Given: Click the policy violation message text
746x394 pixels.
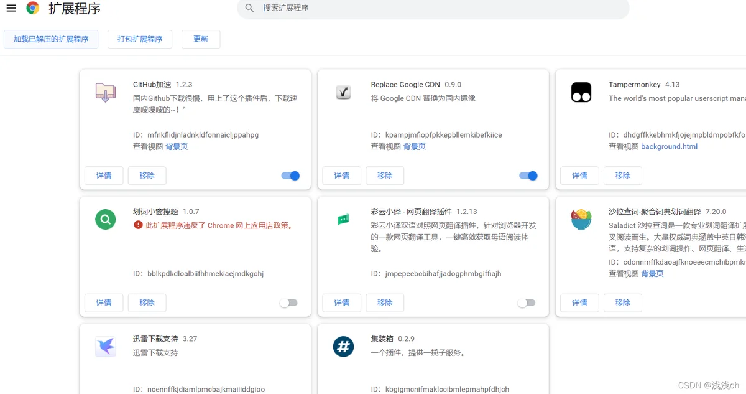Looking at the screenshot, I should click(219, 225).
